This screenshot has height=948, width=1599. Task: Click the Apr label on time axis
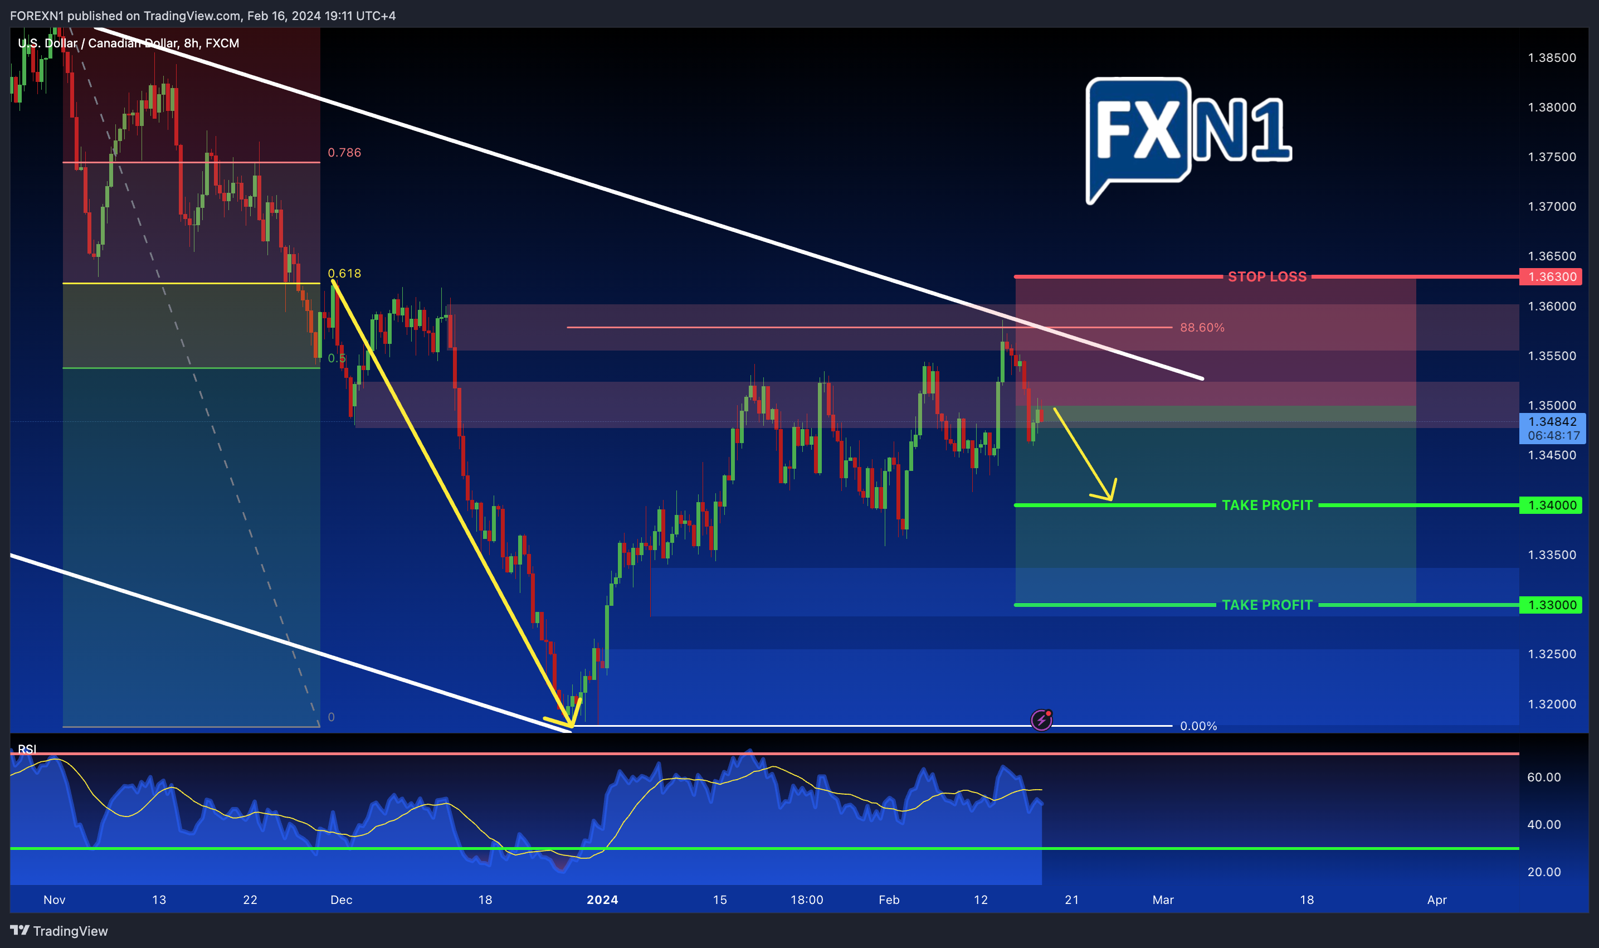pyautogui.click(x=1437, y=900)
